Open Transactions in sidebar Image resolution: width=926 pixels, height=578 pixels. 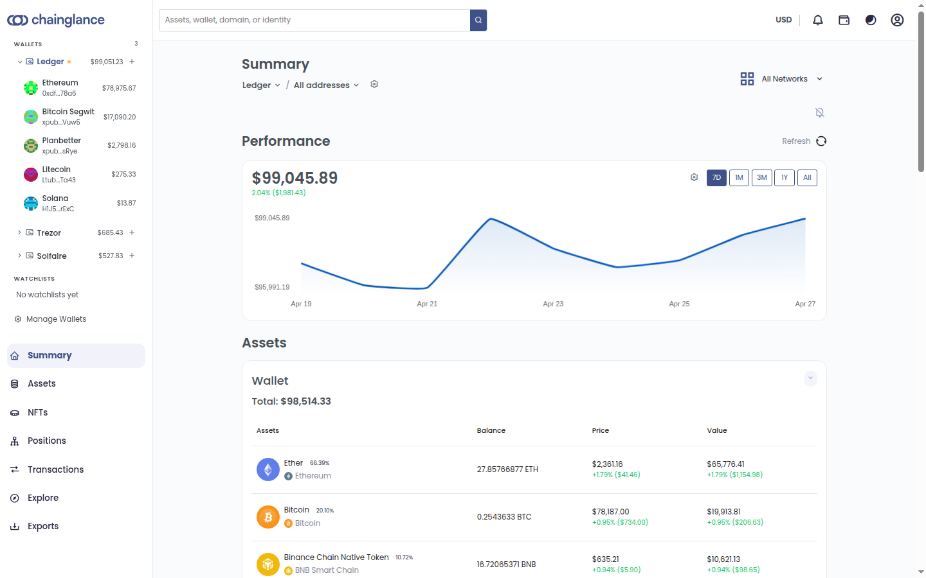click(x=76, y=469)
